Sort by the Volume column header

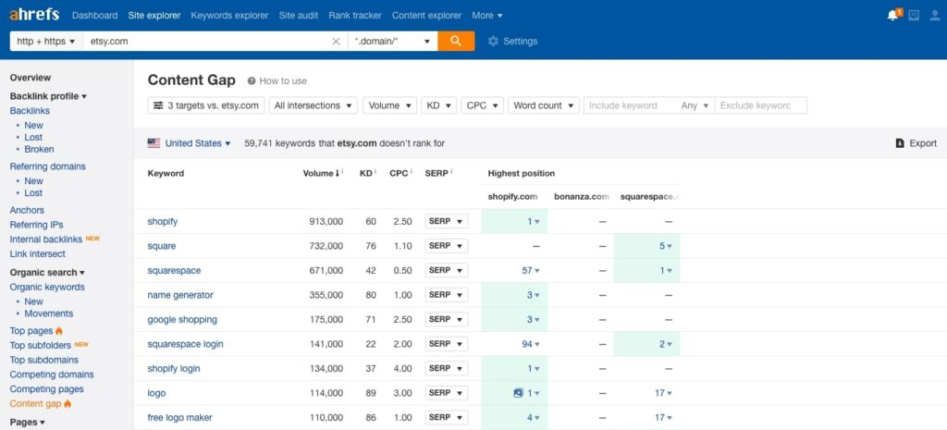320,173
